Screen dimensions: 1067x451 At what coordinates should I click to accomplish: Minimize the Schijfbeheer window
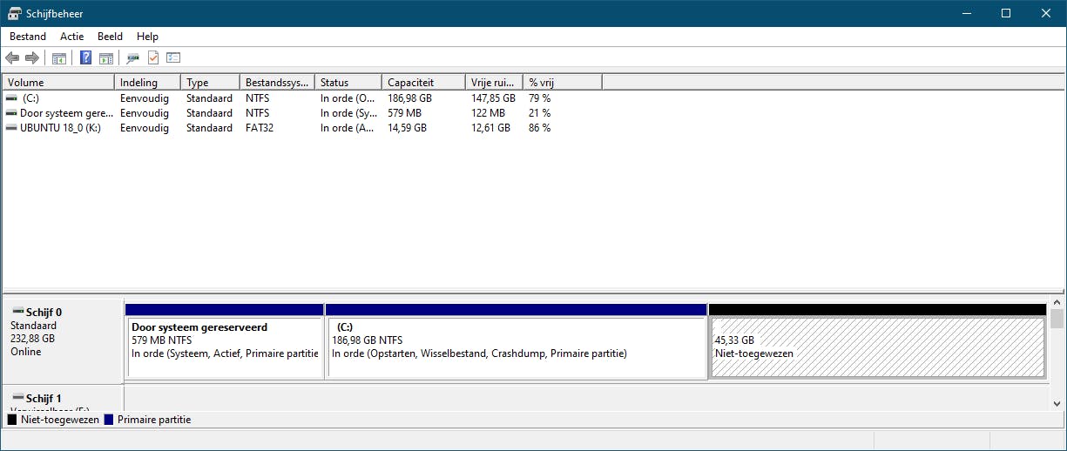[966, 13]
